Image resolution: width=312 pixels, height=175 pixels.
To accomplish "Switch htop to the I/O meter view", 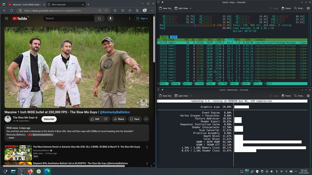I will (x=173, y=37).
